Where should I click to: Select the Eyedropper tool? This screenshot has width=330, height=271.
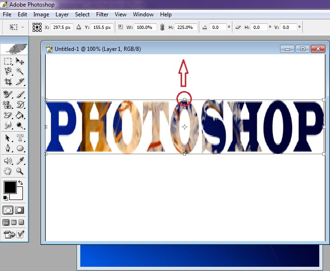click(20, 161)
